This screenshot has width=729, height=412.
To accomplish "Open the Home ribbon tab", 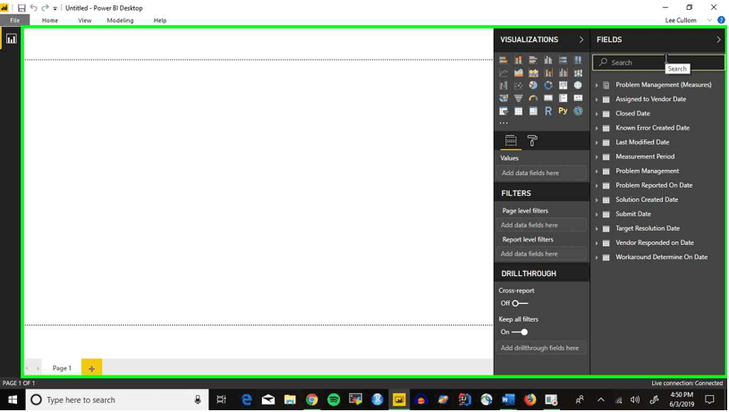I will [x=50, y=21].
